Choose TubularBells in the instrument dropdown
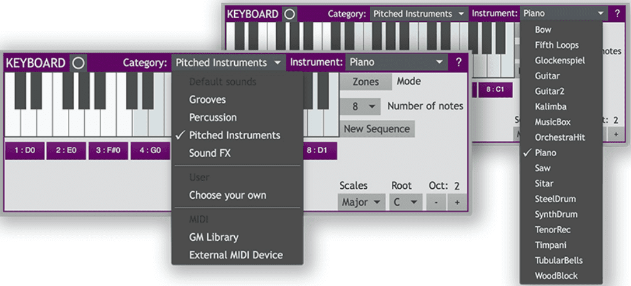This screenshot has width=631, height=286. point(558,260)
